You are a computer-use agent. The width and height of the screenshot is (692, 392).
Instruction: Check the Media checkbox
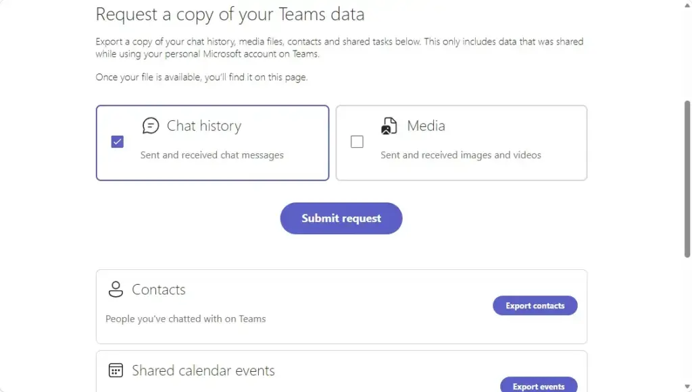click(357, 142)
